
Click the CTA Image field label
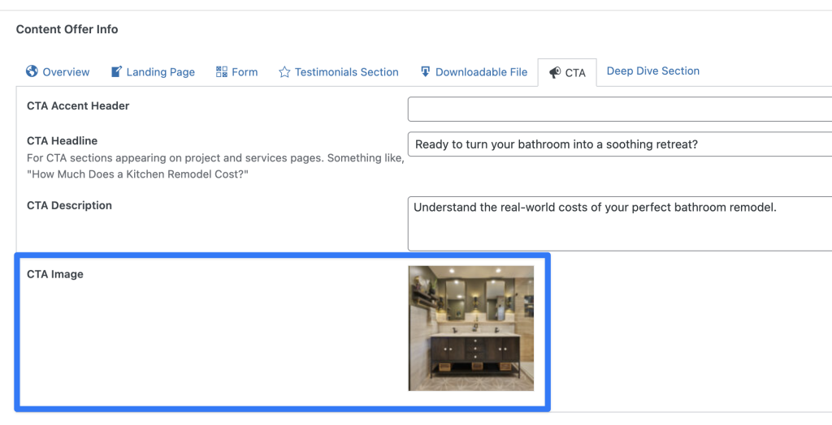coord(55,274)
